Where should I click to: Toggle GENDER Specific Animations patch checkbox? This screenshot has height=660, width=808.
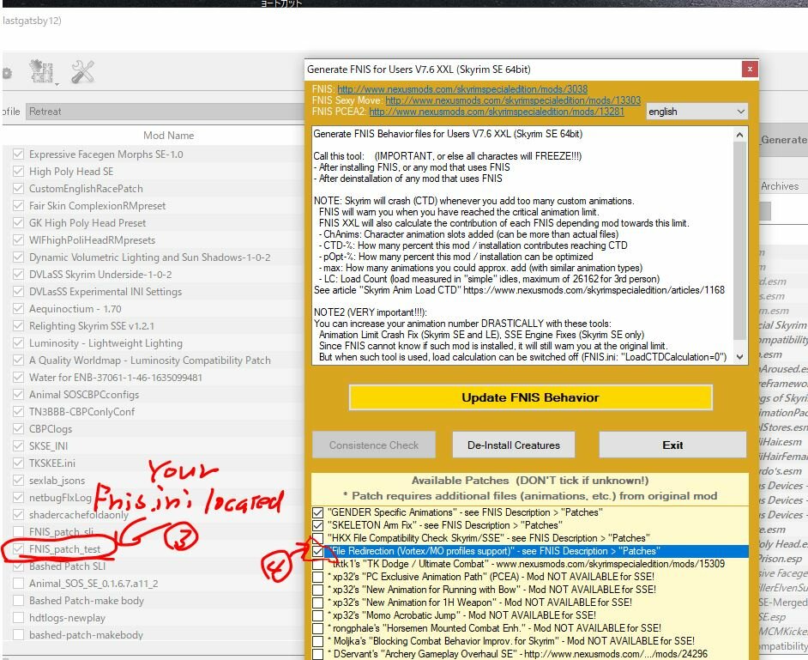coord(318,512)
